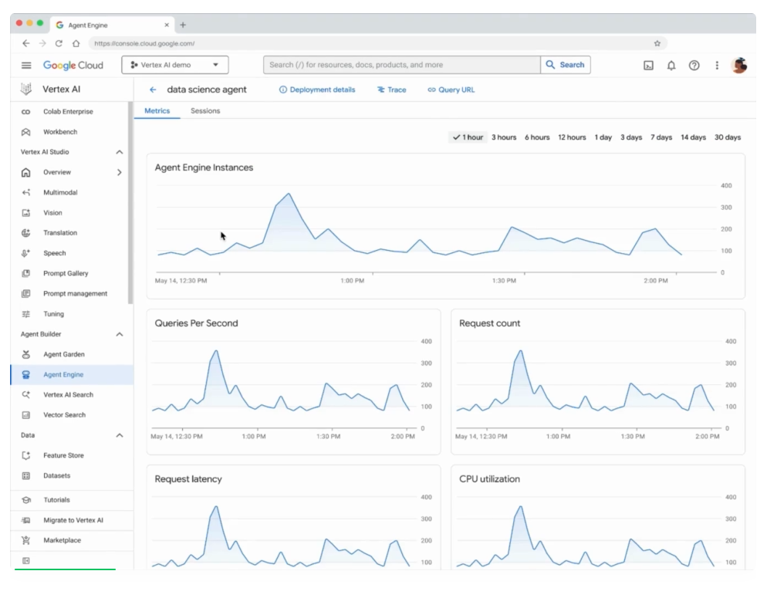The width and height of the screenshot is (767, 598).
Task: Click the Vector Search sidebar icon
Action: coord(26,415)
